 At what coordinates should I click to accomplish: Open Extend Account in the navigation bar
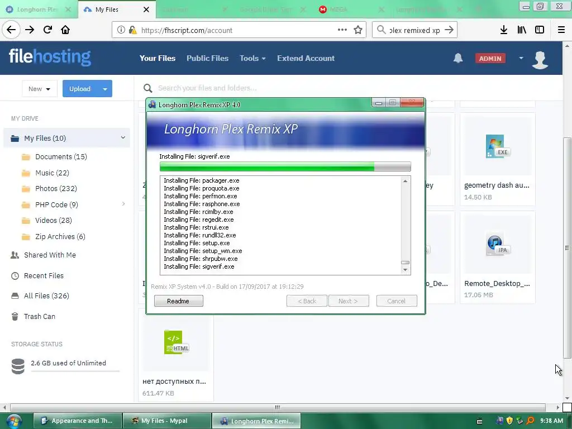306,58
